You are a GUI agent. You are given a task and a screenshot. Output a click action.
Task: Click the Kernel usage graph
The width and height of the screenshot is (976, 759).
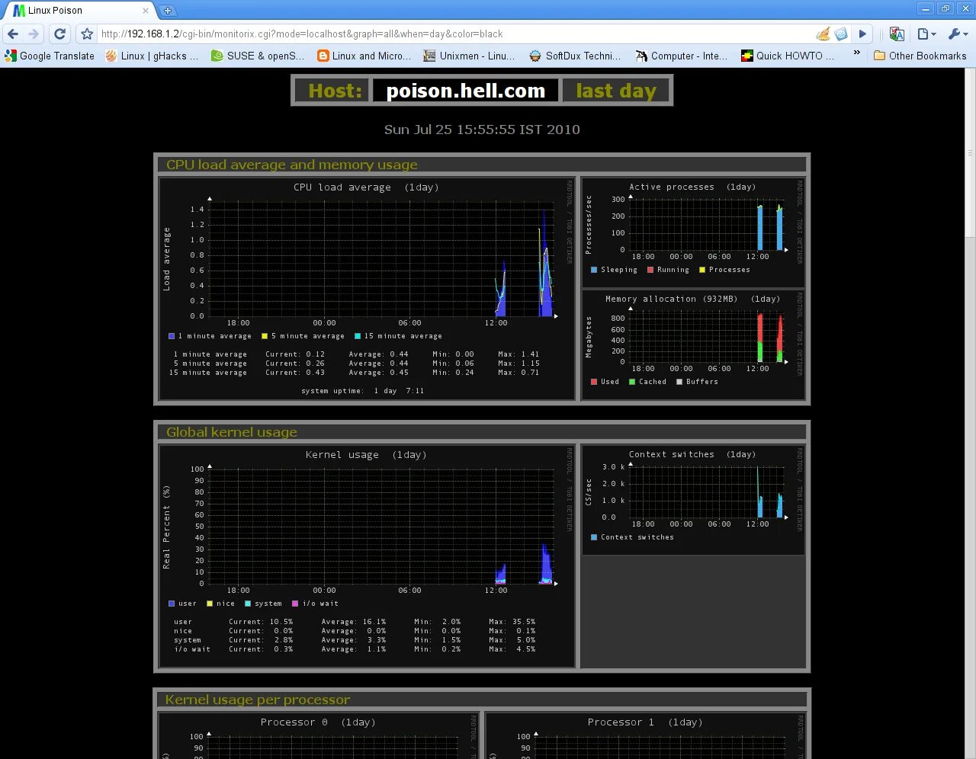[x=366, y=556]
